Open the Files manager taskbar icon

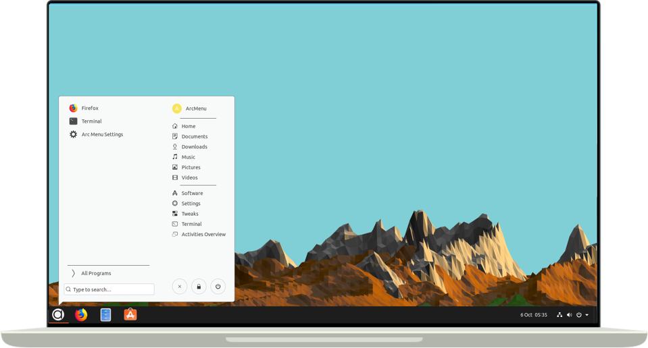(x=106, y=314)
